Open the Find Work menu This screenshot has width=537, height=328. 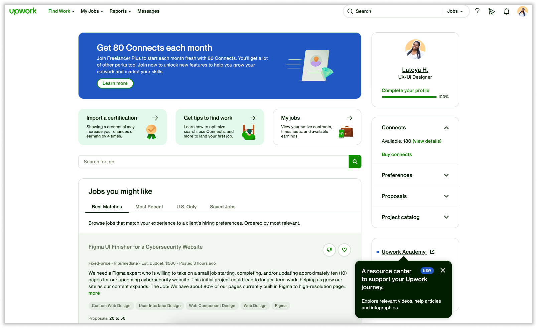point(61,11)
